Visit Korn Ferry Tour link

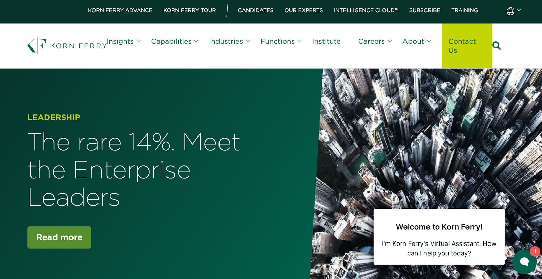[x=190, y=10]
